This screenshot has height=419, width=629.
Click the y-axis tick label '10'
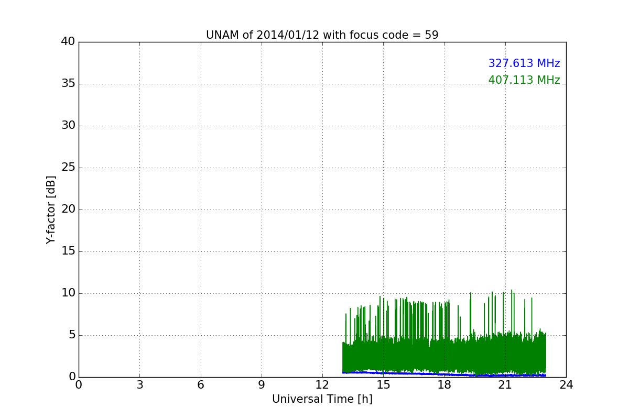68,293
